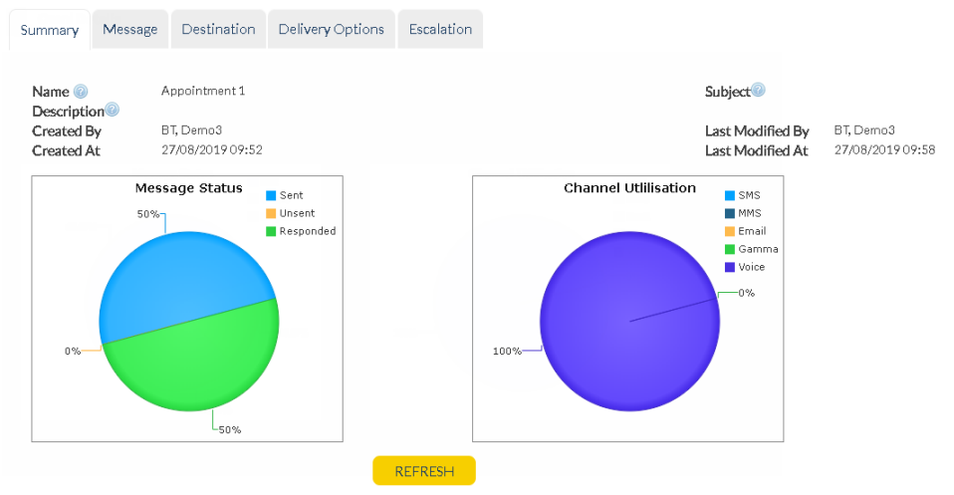Viewport: 954px width, 495px height.
Task: Click the help icon next to Name
Action: pyautogui.click(x=81, y=92)
